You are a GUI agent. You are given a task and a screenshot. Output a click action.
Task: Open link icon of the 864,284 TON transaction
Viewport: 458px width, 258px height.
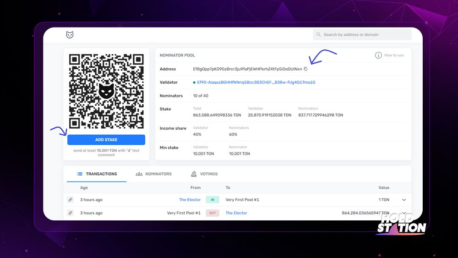coord(71,213)
